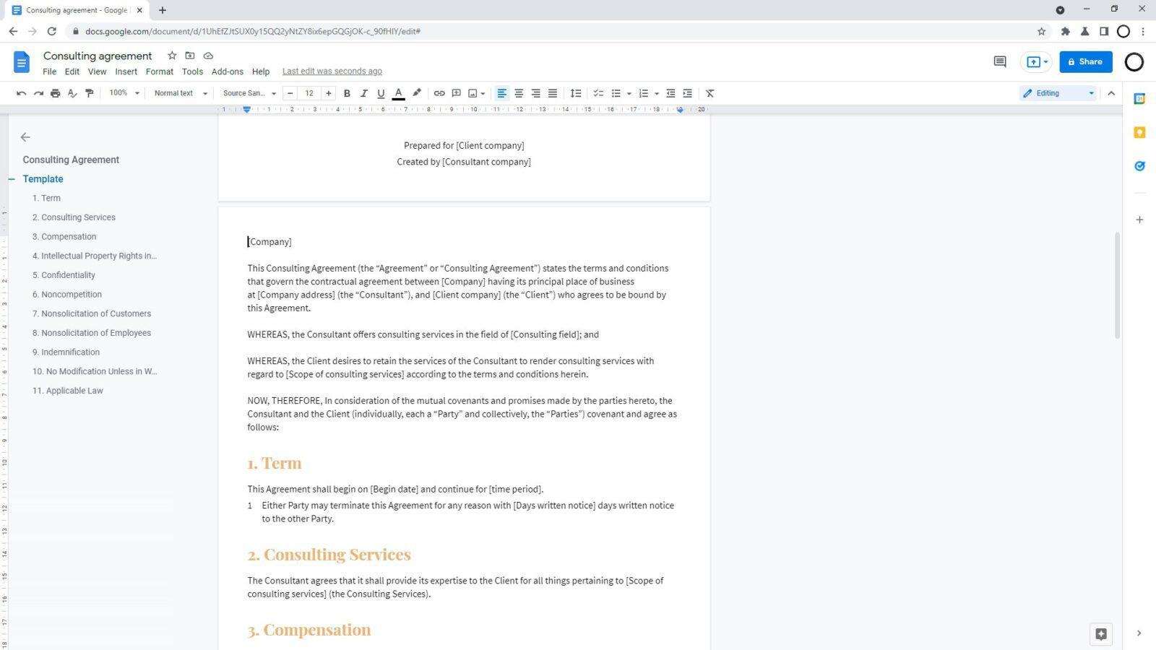1156x650 pixels.
Task: Add a comment from the toolbar
Action: pos(456,92)
